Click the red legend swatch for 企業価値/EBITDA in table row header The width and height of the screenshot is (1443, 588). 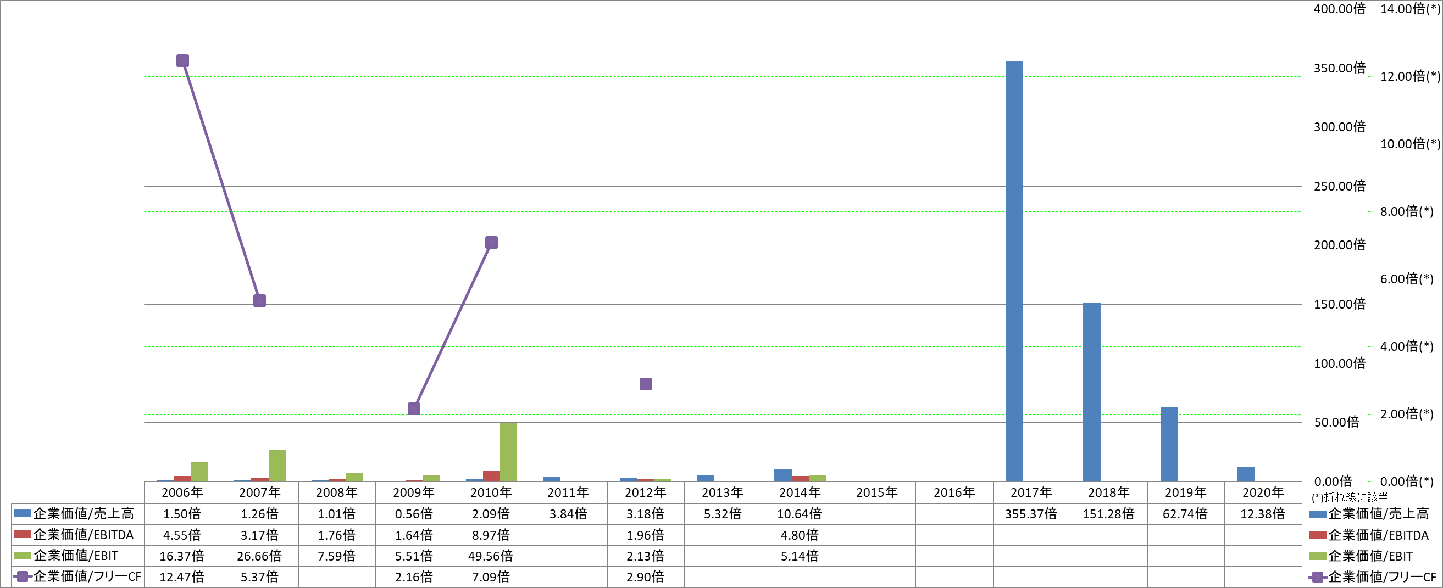click(23, 535)
